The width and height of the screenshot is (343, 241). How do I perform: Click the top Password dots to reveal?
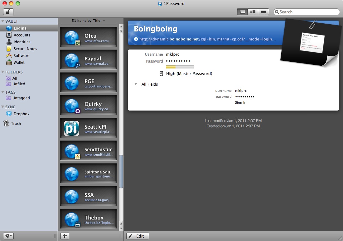pyautogui.click(x=178, y=61)
